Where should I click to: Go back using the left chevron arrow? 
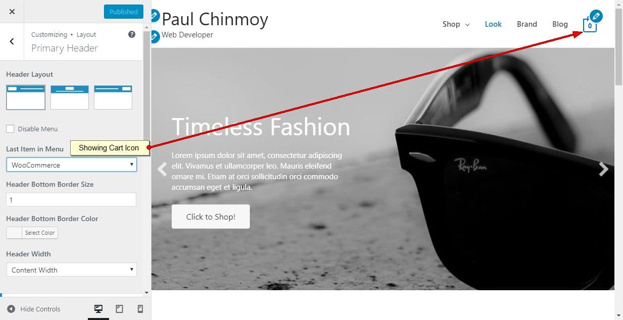click(x=12, y=41)
